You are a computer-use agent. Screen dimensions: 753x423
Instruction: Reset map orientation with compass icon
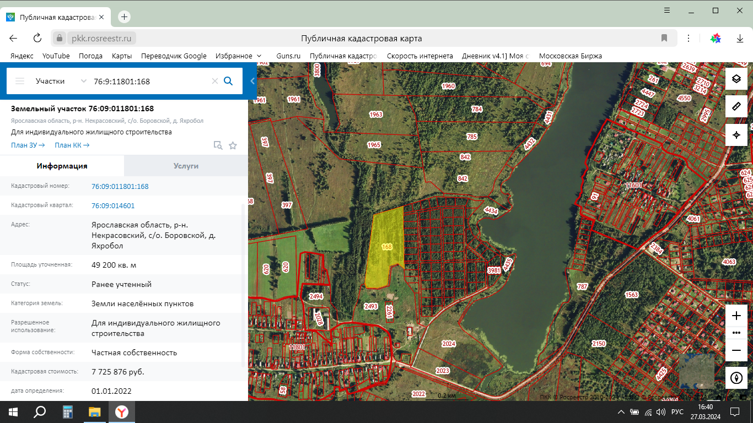[736, 378]
